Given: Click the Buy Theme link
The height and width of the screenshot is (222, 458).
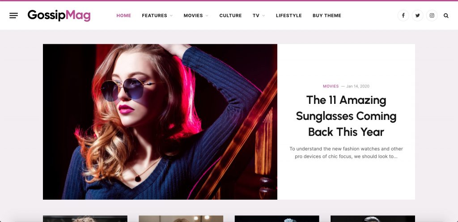Looking at the screenshot, I should tap(327, 16).
